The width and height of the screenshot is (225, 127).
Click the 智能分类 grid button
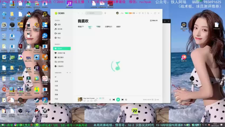(x=154, y=21)
